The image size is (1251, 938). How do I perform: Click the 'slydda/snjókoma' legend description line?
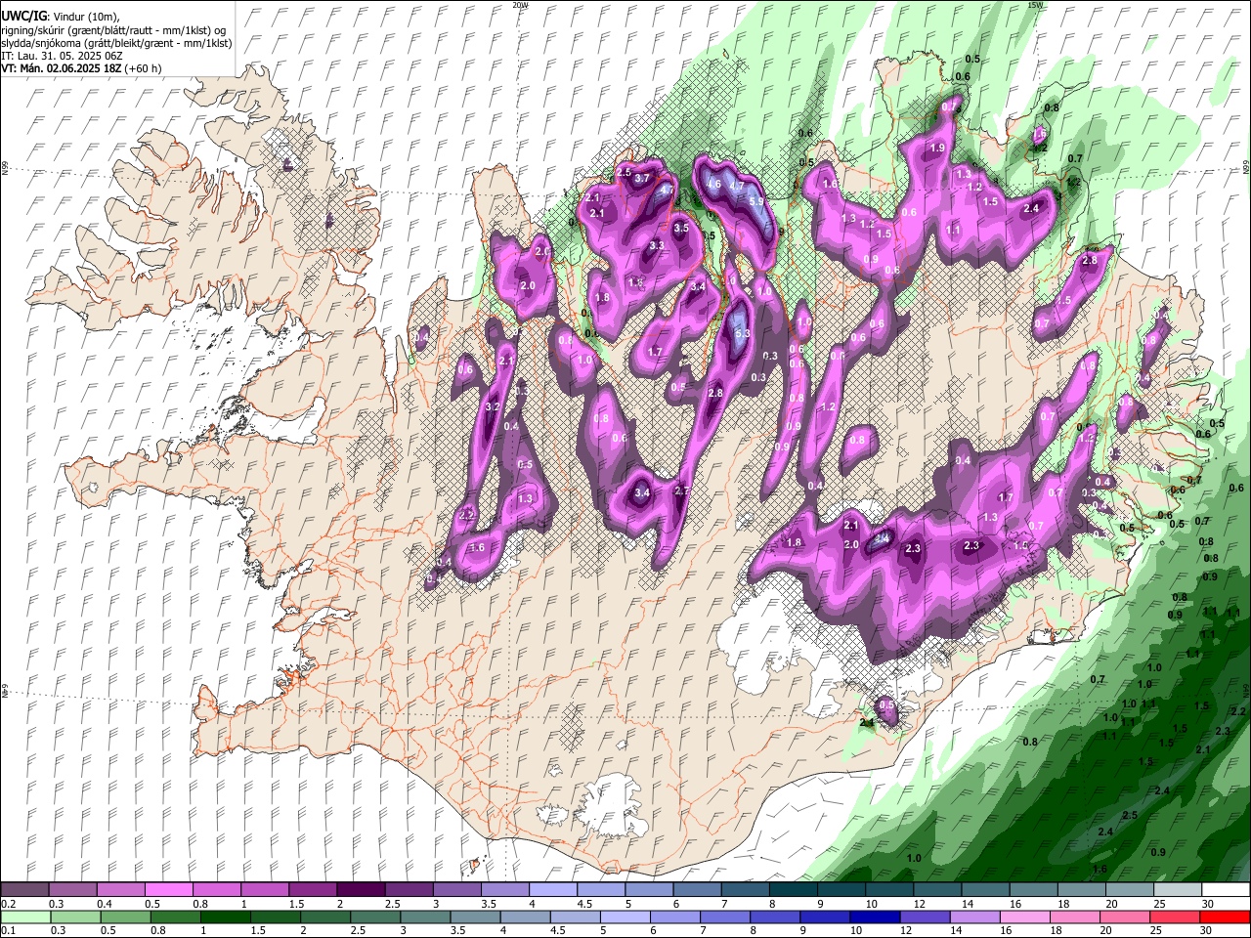[x=116, y=43]
